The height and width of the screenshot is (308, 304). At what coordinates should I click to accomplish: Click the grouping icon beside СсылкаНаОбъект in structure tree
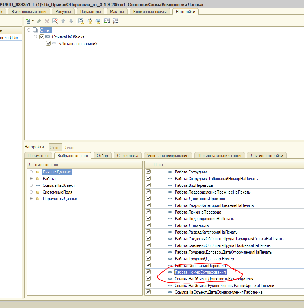(47, 37)
